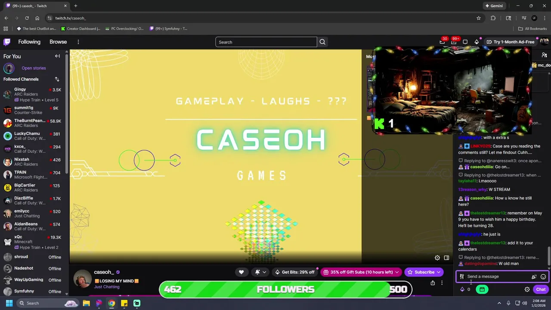Open the Following page
This screenshot has height=310, width=551.
[x=29, y=42]
